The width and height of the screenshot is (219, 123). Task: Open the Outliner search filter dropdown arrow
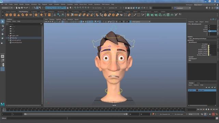point(41,24)
